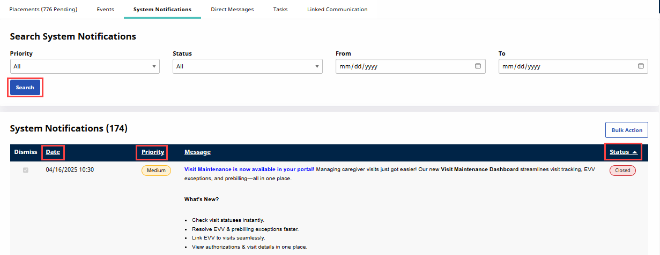The width and height of the screenshot is (660, 255).
Task: Switch to the Placements (776 Pending) tab
Action: (x=43, y=10)
